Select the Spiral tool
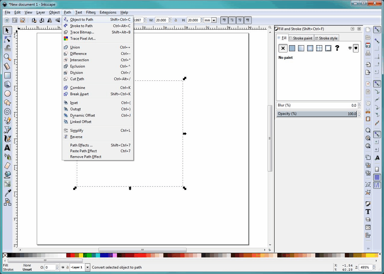Viewport: 384px width, 274px height. (x=8, y=112)
